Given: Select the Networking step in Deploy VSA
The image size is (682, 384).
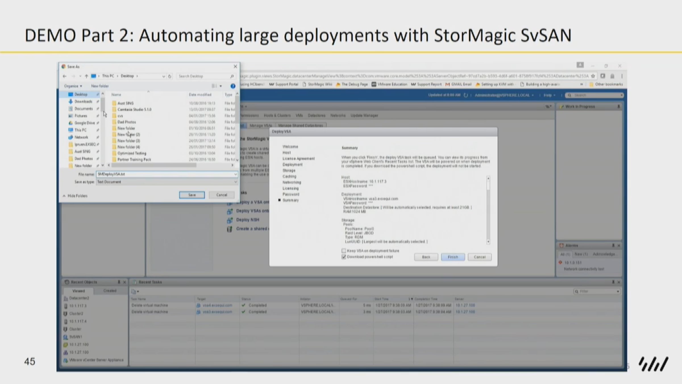Looking at the screenshot, I should pyautogui.click(x=292, y=182).
